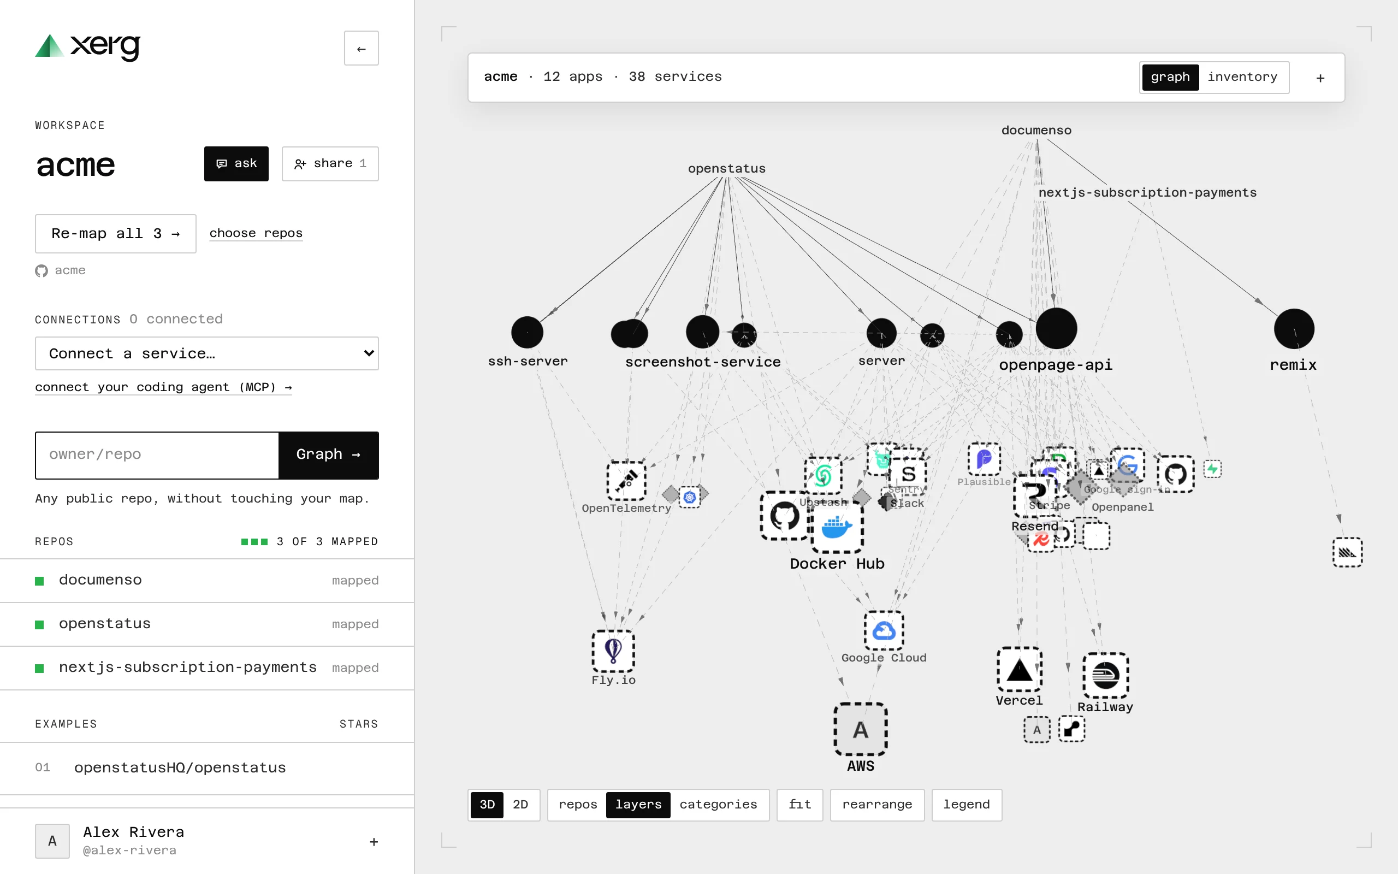
Task: Toggle the legend button
Action: point(967,805)
